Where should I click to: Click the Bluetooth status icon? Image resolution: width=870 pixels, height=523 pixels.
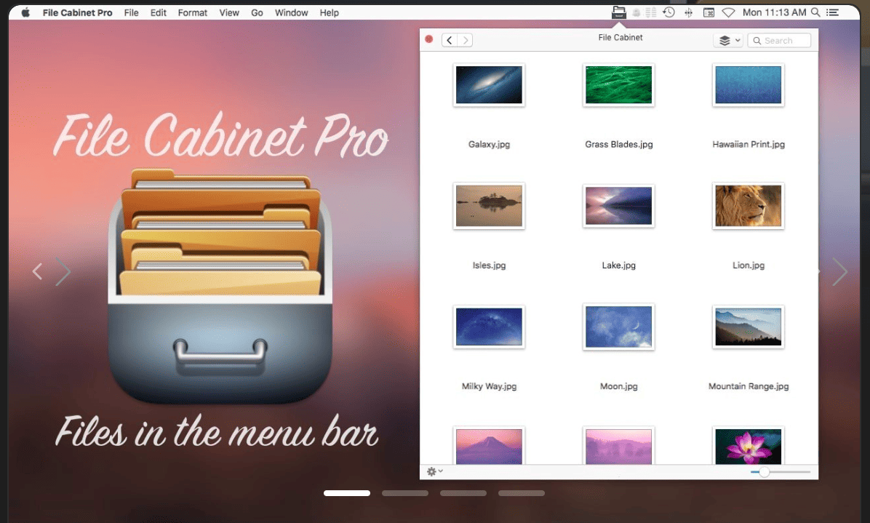[x=689, y=12]
